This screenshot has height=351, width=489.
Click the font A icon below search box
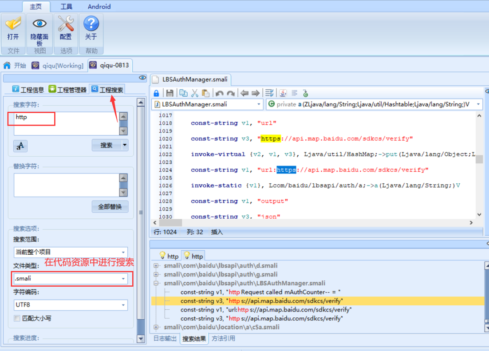(20, 146)
